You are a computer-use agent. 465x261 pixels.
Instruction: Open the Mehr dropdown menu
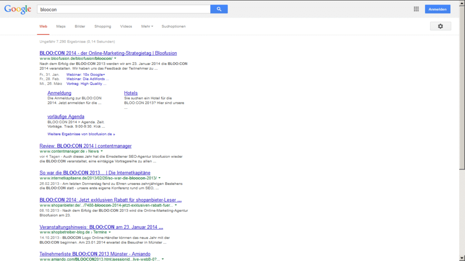tap(147, 26)
